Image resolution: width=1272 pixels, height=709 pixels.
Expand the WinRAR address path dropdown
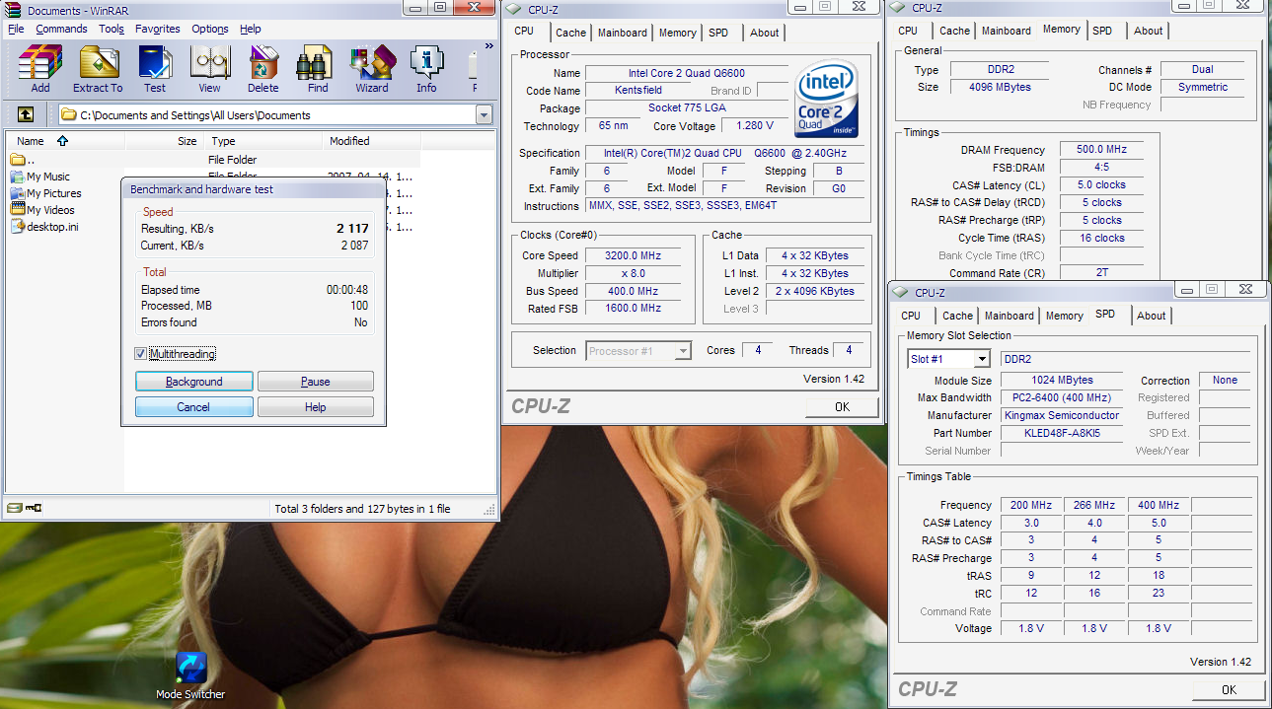pyautogui.click(x=484, y=115)
